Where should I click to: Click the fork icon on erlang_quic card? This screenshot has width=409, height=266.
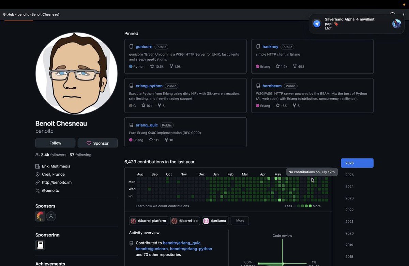(166, 140)
